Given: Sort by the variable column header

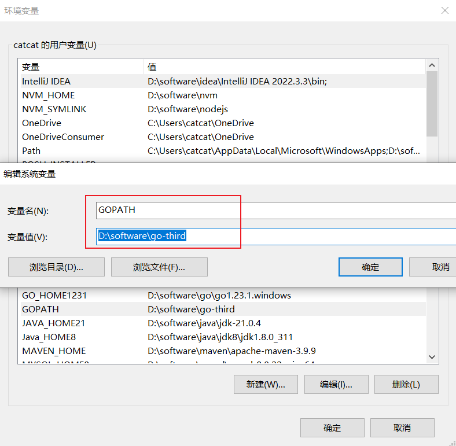Looking at the screenshot, I should (81, 67).
